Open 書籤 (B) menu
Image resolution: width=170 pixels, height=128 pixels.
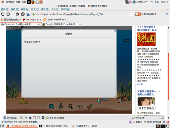pyautogui.click(x=45, y=9)
